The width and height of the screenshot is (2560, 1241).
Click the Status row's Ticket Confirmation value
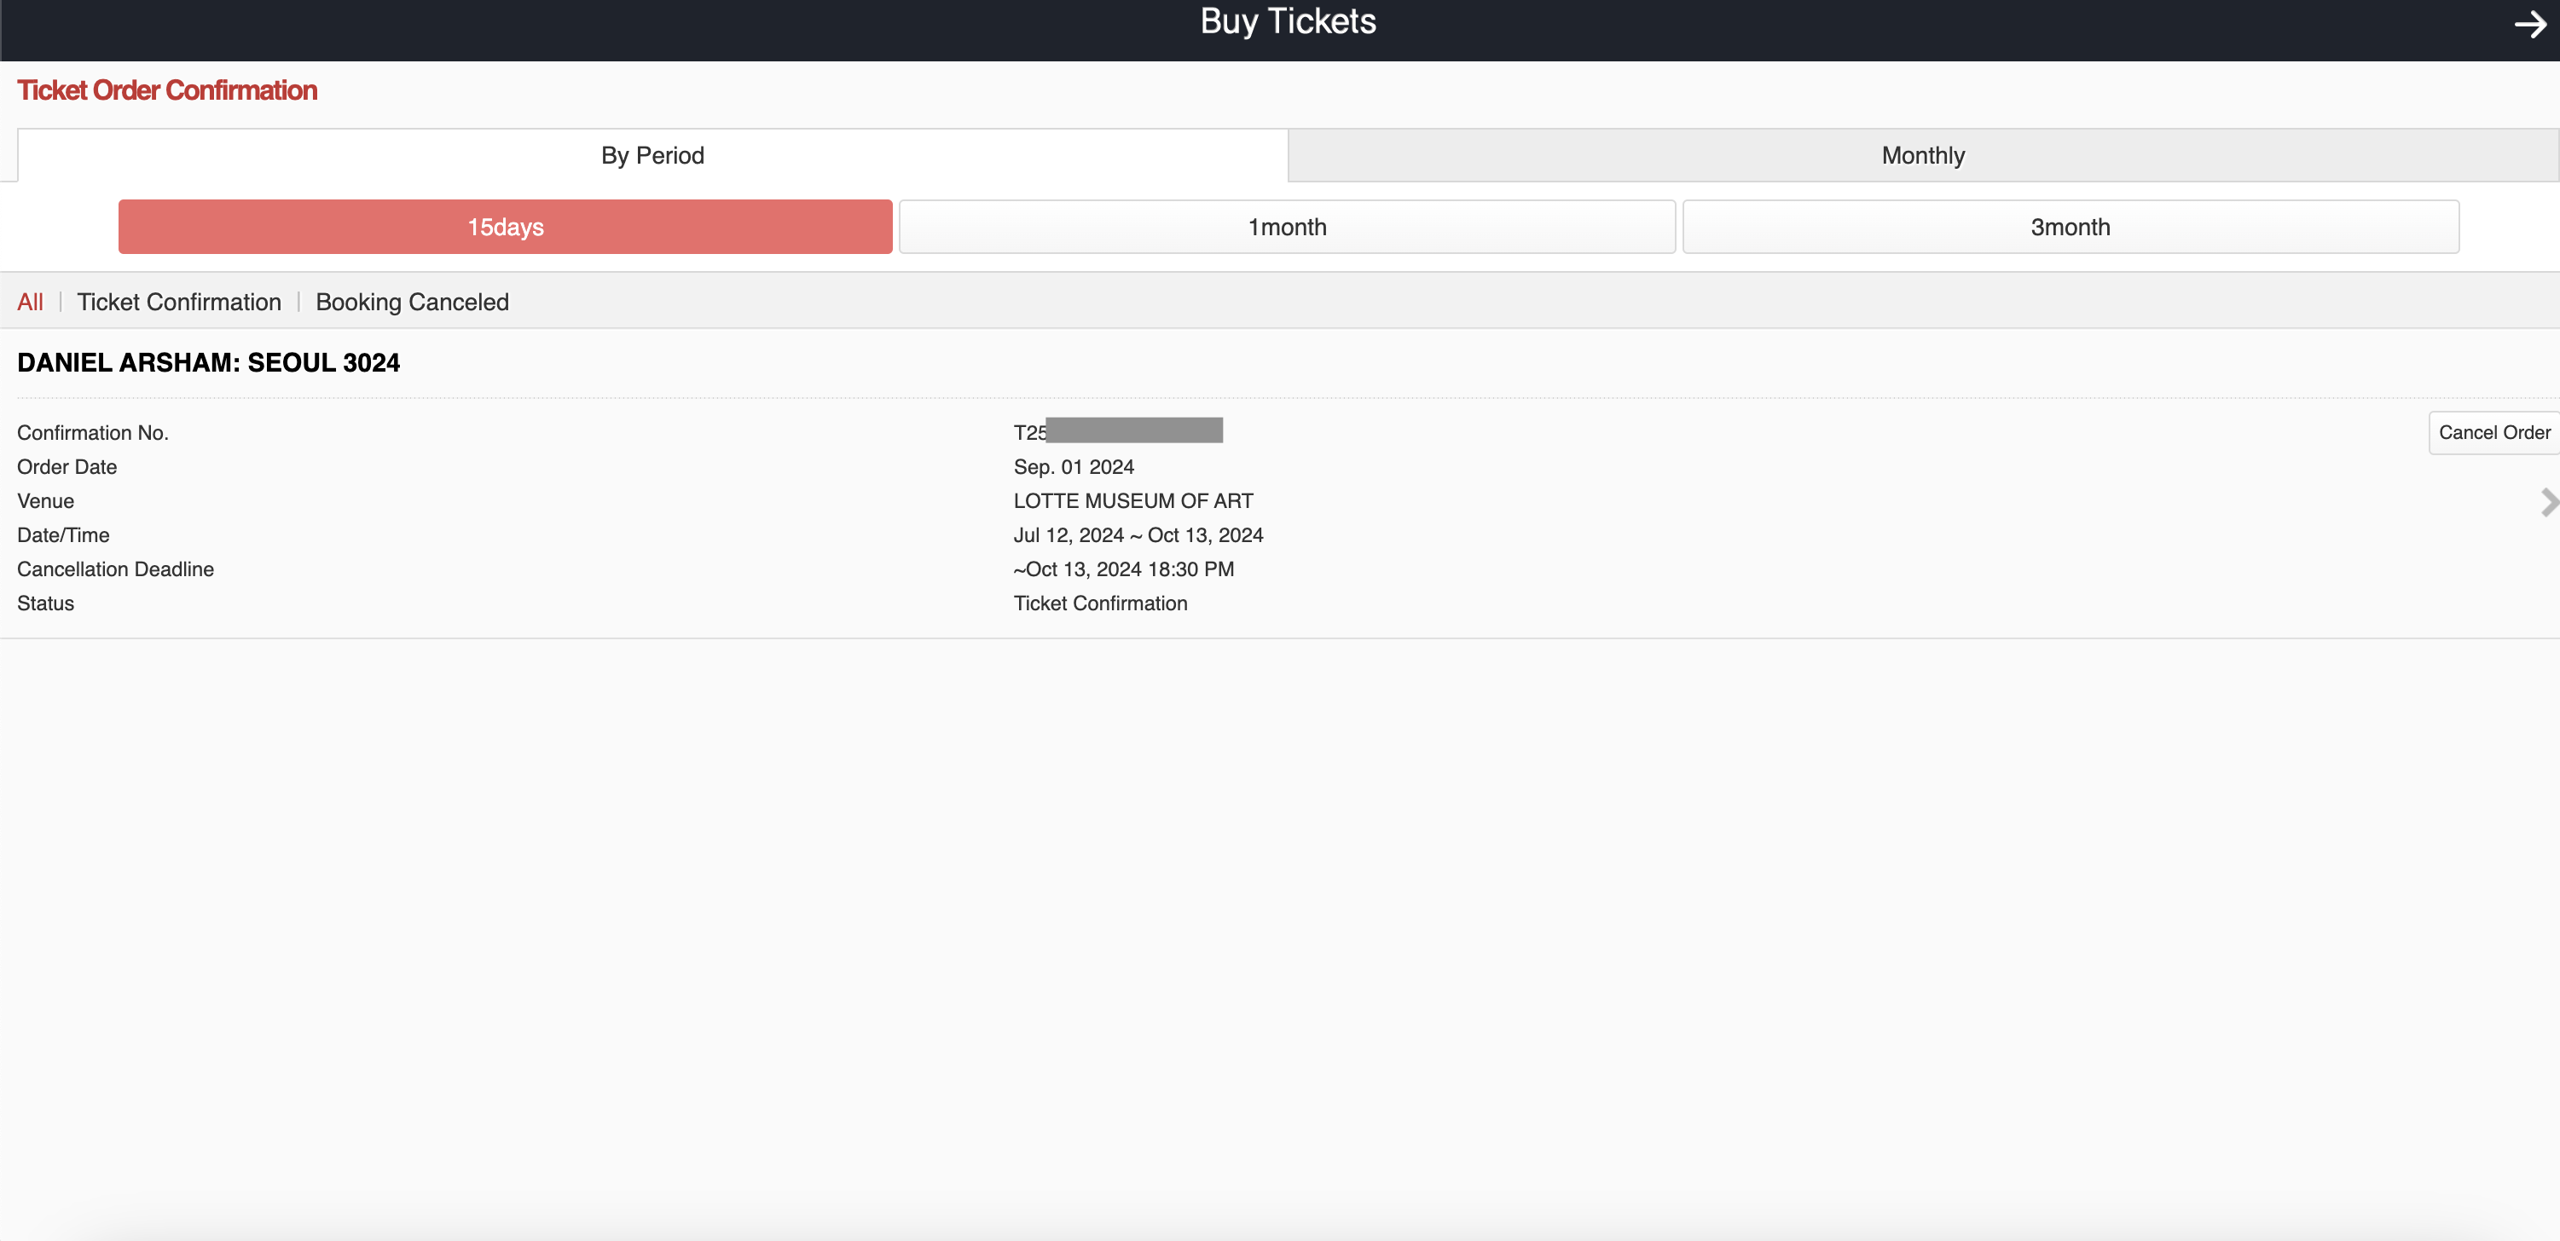[x=1100, y=603]
